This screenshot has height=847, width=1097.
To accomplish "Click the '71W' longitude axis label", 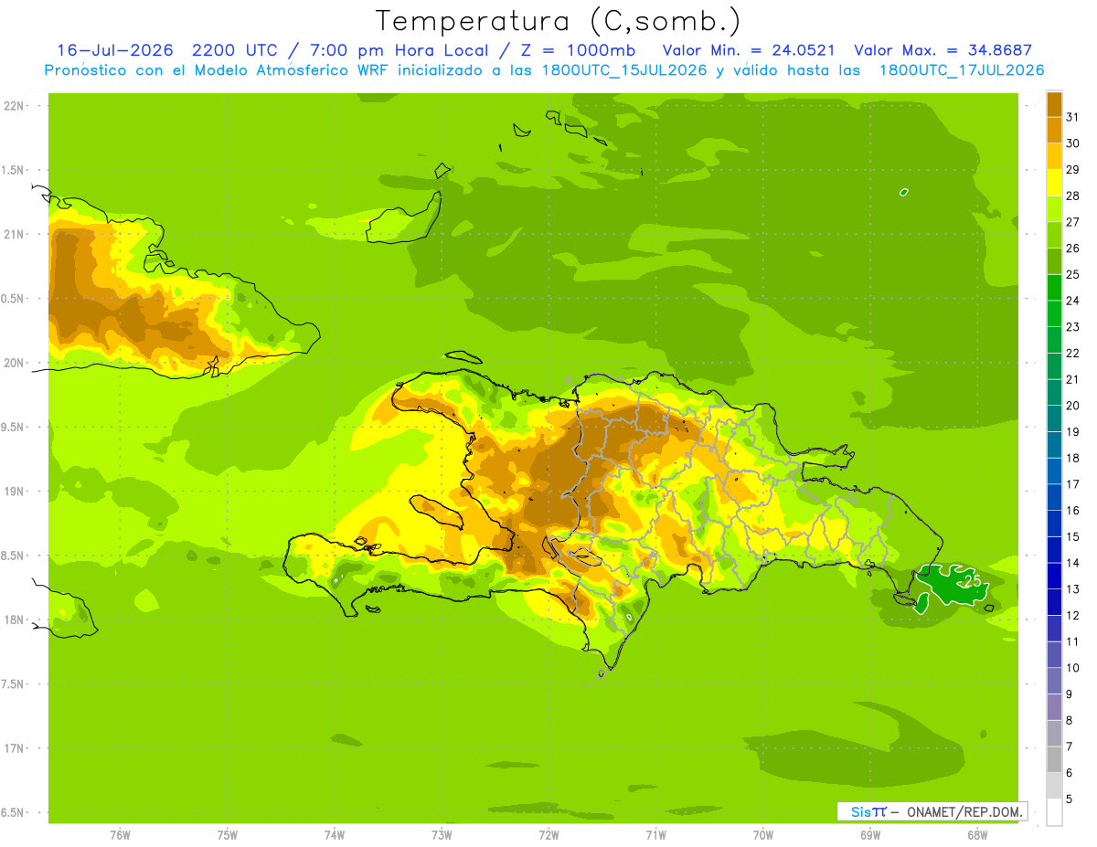I will pos(655,834).
